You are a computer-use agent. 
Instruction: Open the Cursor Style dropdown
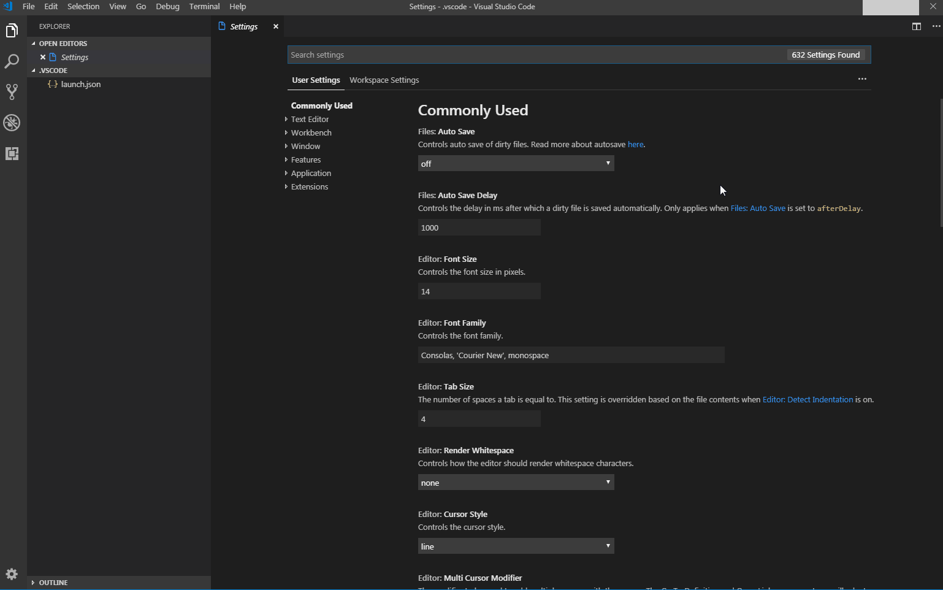[x=515, y=546]
